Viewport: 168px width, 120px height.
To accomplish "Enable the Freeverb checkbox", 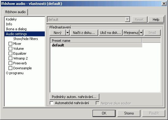I will [10, 63].
